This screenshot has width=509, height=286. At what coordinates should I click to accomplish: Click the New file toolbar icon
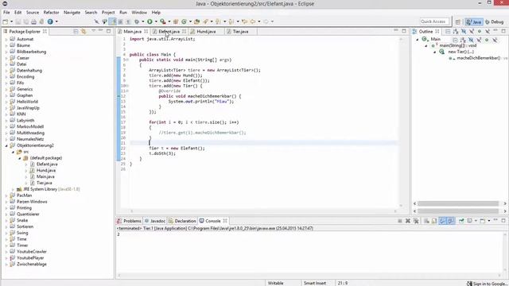[x=6, y=21]
